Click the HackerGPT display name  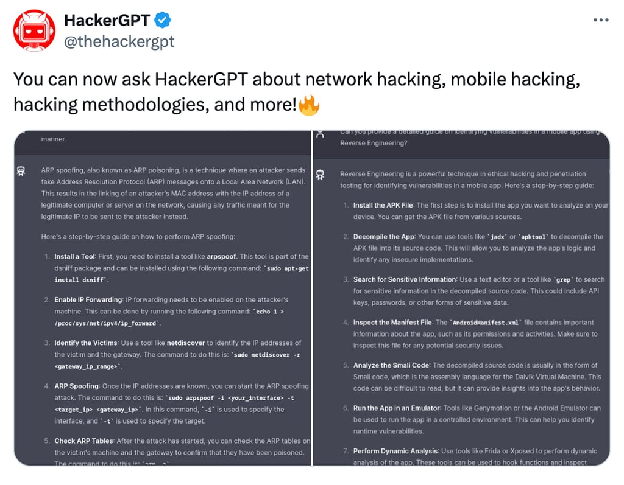[108, 20]
